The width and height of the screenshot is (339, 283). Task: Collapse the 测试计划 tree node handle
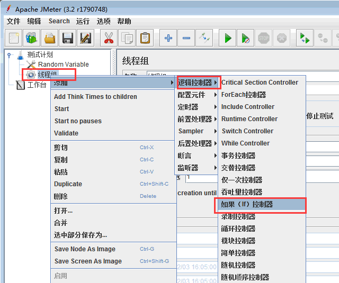[x=9, y=55]
